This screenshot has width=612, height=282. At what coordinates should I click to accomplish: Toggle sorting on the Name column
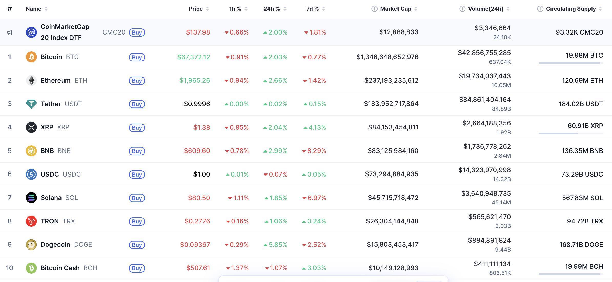46,8
